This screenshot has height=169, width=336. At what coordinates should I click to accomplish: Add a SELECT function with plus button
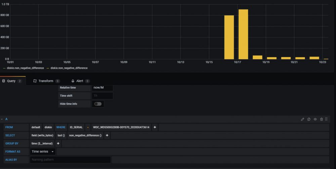tap(107, 135)
